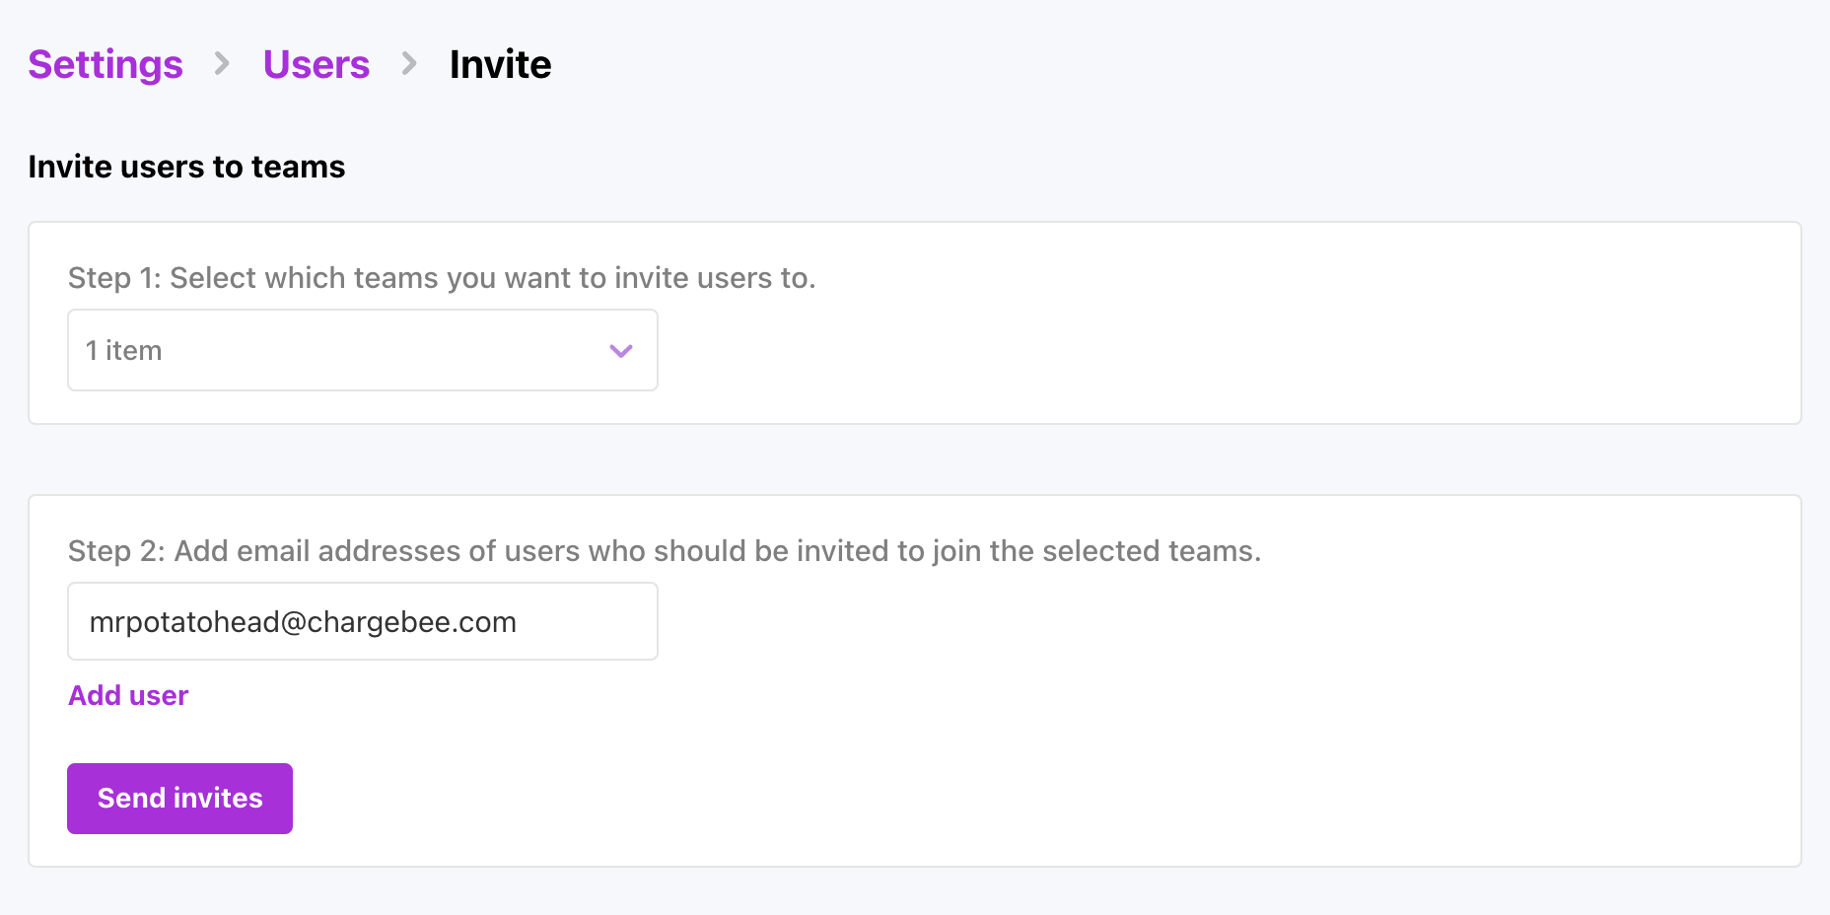Go back to the Users breadcrumb page
Viewport: 1830px width, 915px height.
pos(316,65)
